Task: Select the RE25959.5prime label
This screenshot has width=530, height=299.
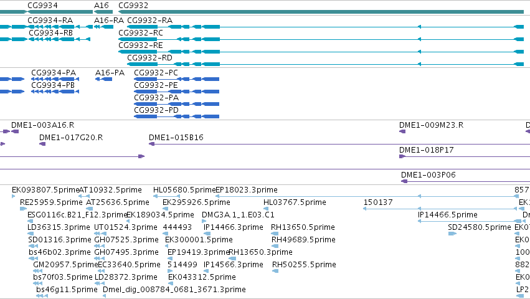Action: point(51,202)
